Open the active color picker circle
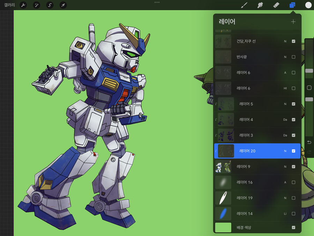 pyautogui.click(x=308, y=5)
